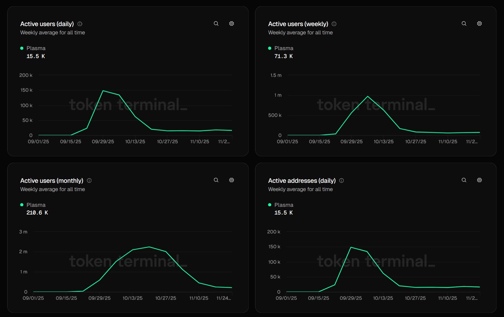
Task: Click the Active addresses (daily) chart title
Action: (x=302, y=181)
